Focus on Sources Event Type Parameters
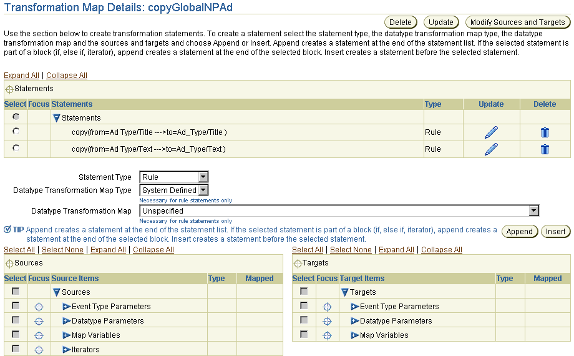Viewport: 574px width, 356px height. [39, 307]
